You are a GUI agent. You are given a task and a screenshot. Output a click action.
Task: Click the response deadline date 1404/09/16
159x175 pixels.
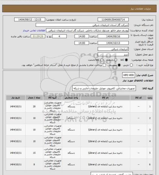pos(113,36)
